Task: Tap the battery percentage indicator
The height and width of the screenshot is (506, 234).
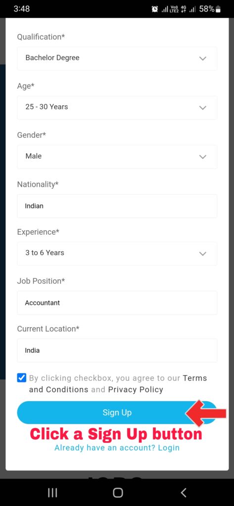Action: [210, 9]
